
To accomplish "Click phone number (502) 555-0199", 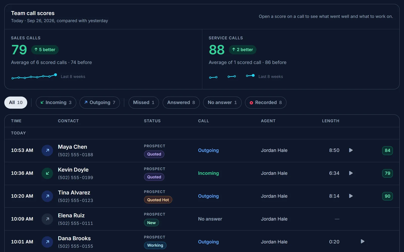I will pyautogui.click(x=75, y=178).
